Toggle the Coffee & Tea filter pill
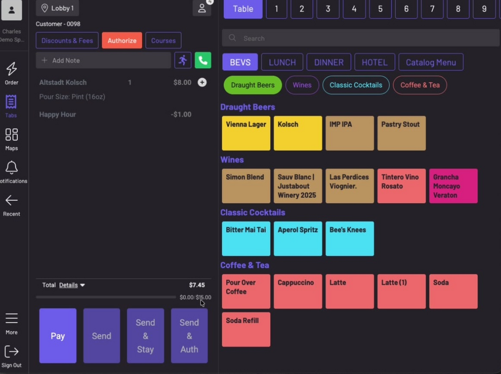Viewport: 501px width, 374px height. pyautogui.click(x=420, y=85)
